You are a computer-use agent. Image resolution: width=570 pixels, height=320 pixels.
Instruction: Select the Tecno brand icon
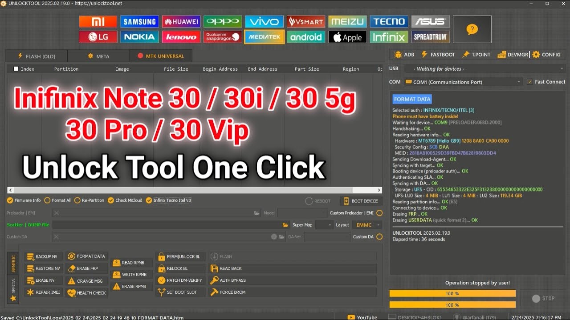(x=389, y=21)
